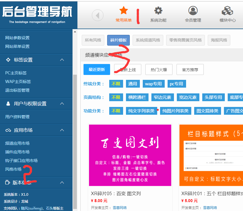The image size is (243, 211).
Task: Open 风格市场 in the sidebar
Action: click(x=13, y=169)
